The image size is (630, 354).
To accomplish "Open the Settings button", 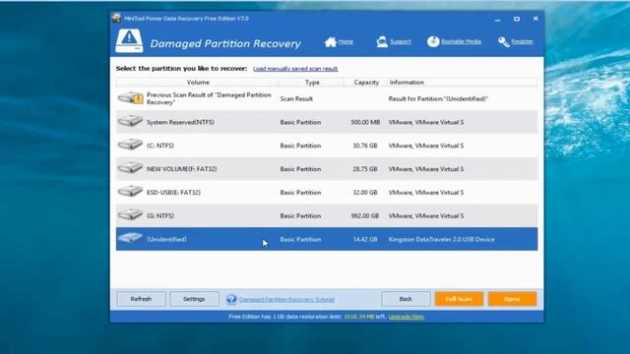I will (x=194, y=299).
